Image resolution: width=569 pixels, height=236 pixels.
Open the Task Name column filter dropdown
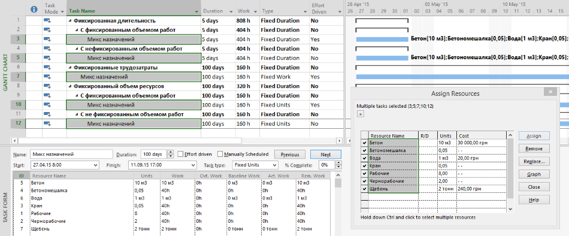196,11
